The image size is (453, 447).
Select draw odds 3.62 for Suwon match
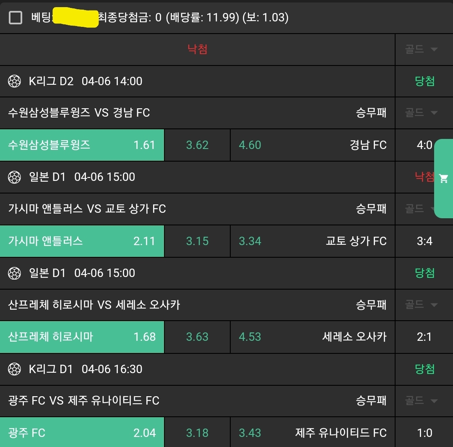click(x=197, y=145)
